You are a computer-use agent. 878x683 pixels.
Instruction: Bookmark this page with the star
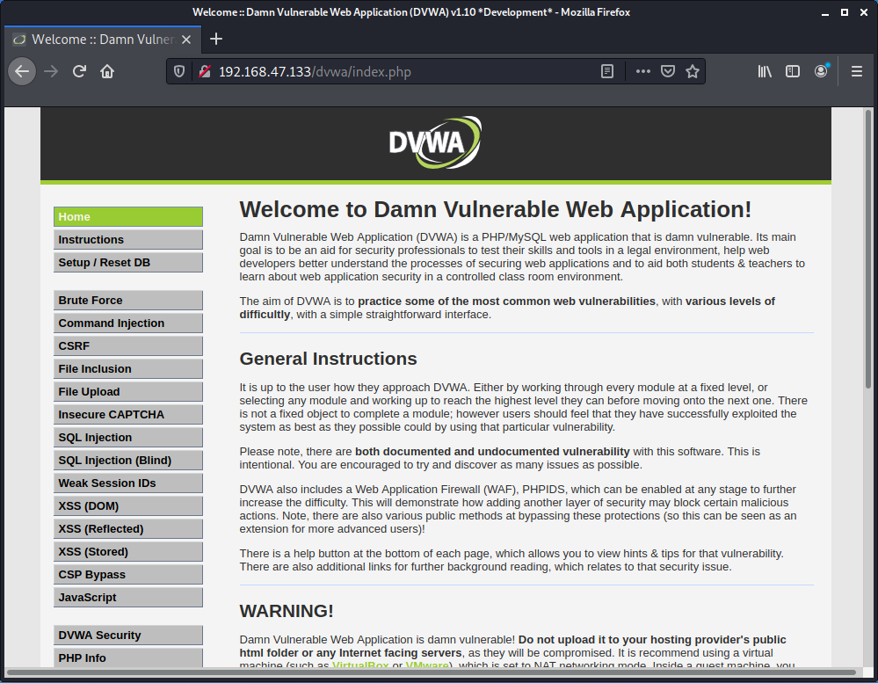coord(693,72)
